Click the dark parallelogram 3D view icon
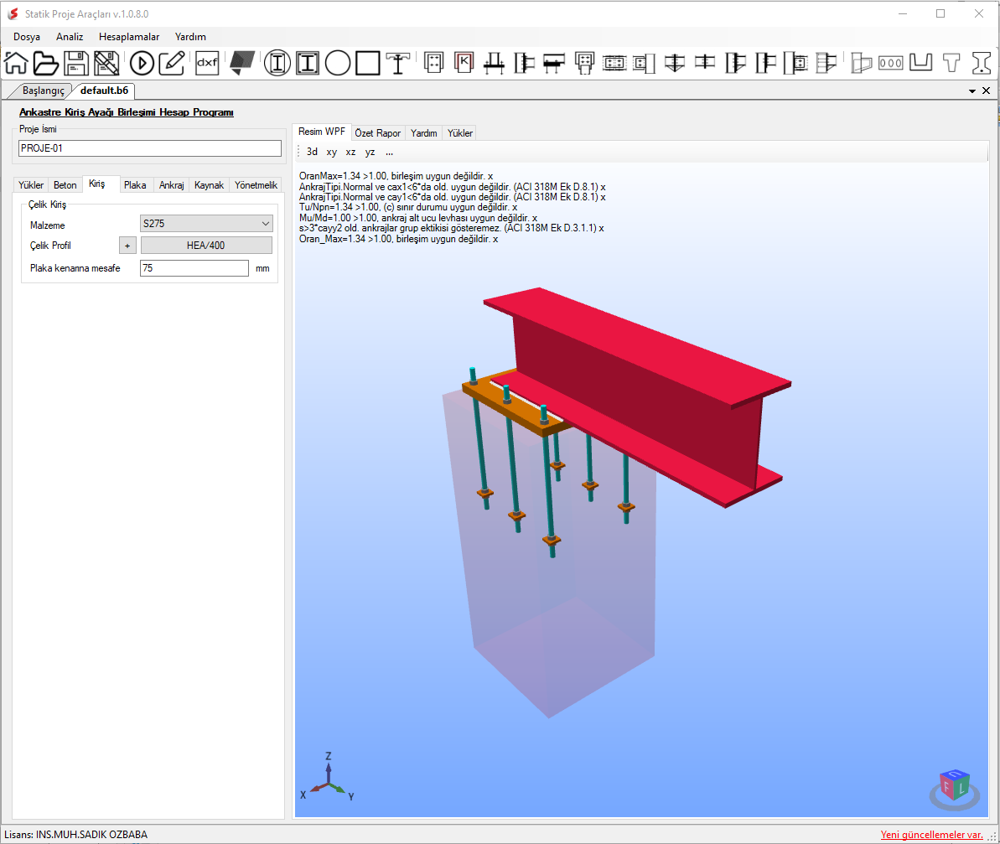Image resolution: width=1000 pixels, height=844 pixels. tap(242, 63)
